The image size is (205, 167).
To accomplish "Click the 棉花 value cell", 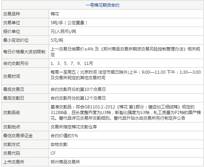I will (126, 14).
